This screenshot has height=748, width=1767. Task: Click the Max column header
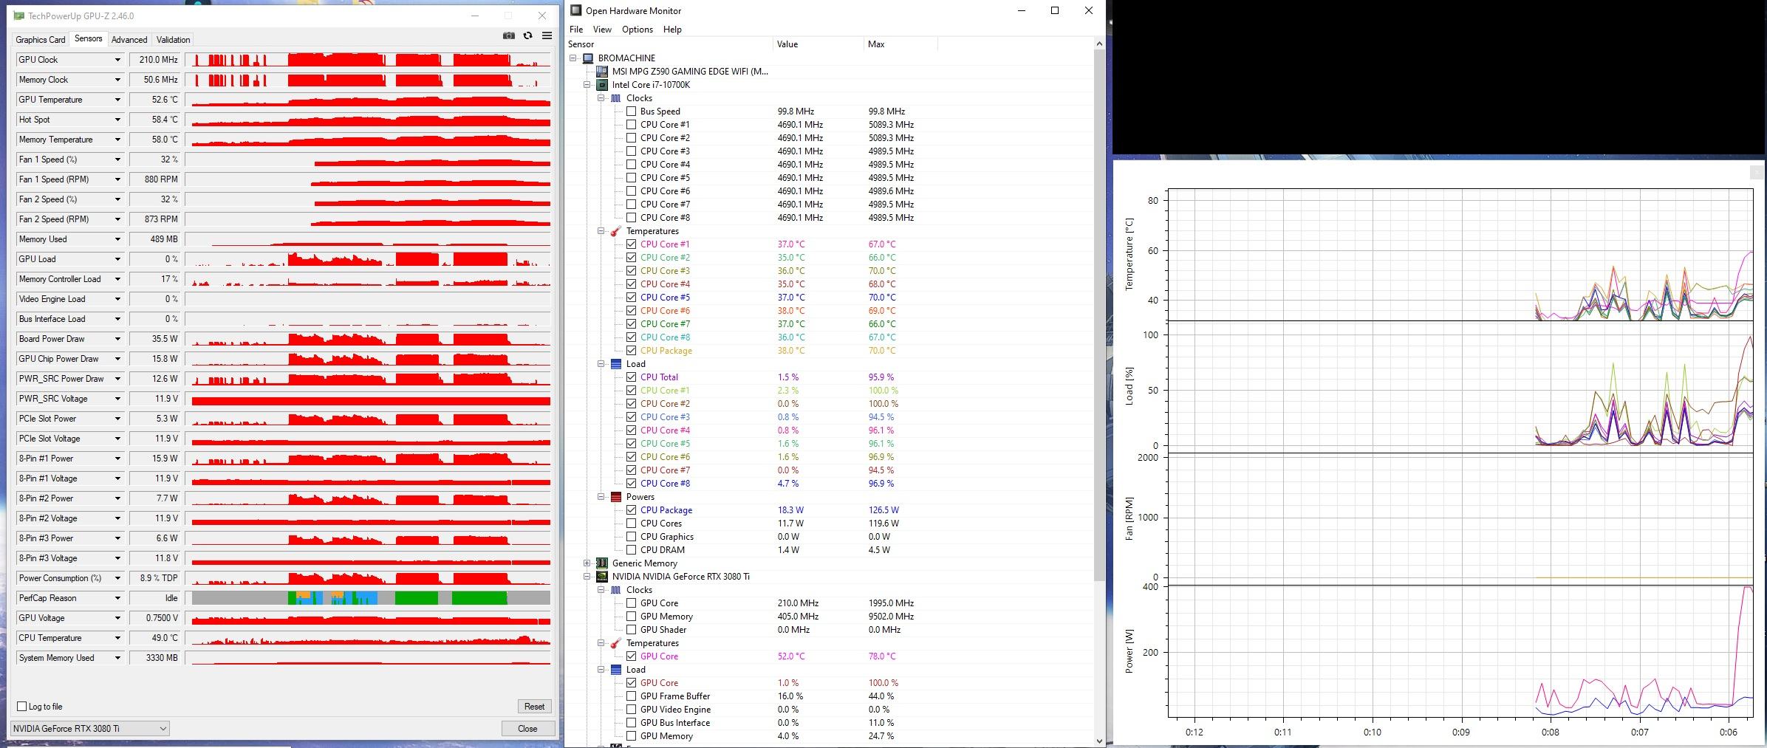[900, 44]
